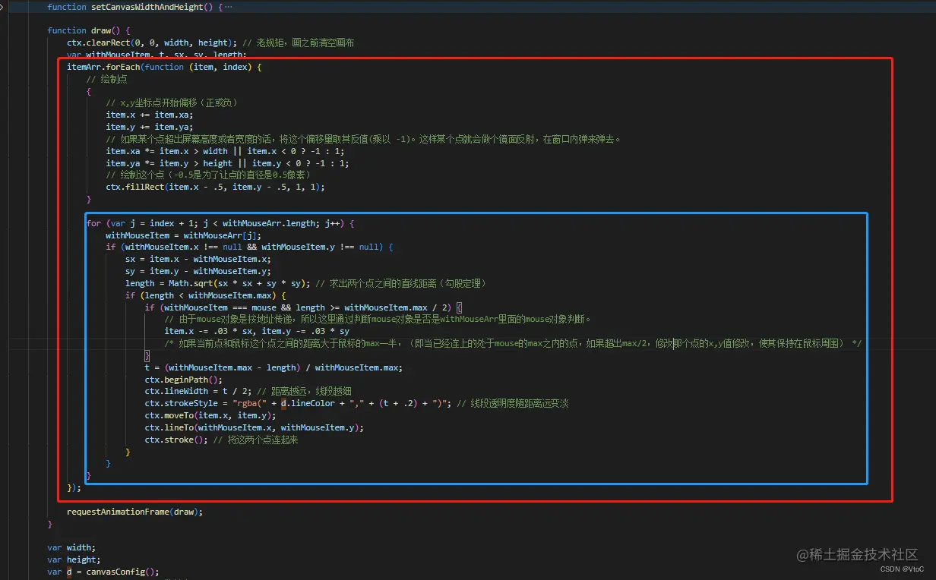This screenshot has height=580, width=936.
Task: Click 'if (withMouseItem === mouse && length' condition
Action: [x=304, y=307]
